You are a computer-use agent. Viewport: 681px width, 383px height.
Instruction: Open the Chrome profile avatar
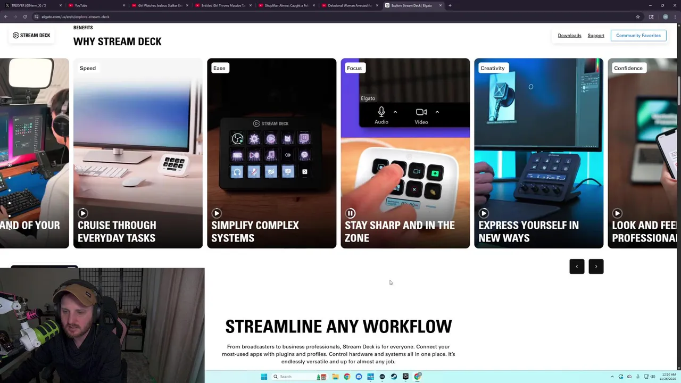point(665,16)
